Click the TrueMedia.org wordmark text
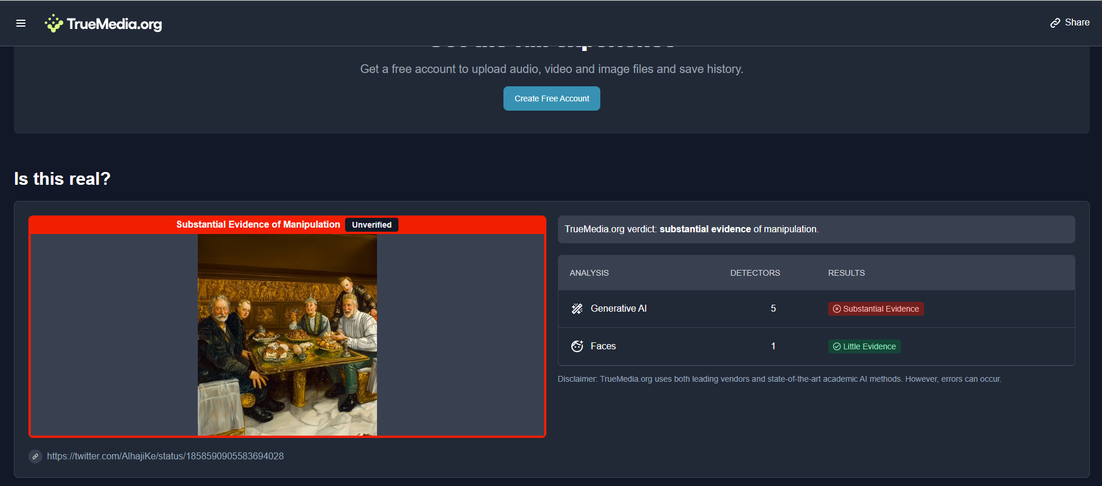 [x=114, y=24]
